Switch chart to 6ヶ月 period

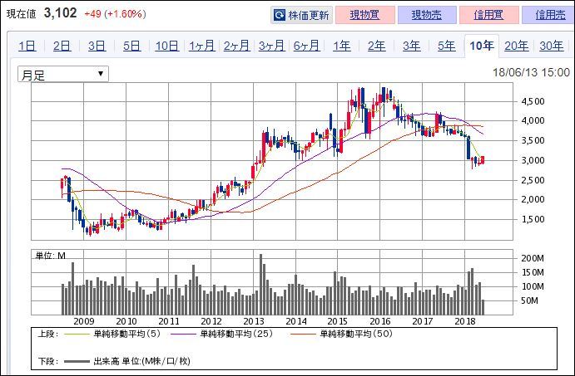[x=306, y=46]
